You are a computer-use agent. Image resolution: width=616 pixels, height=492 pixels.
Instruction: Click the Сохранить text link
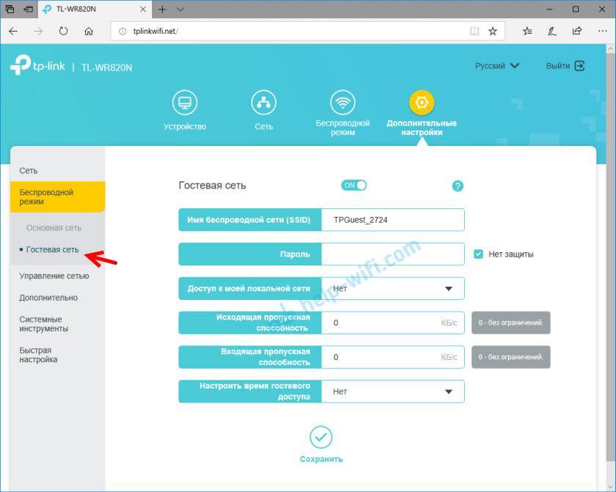321,459
